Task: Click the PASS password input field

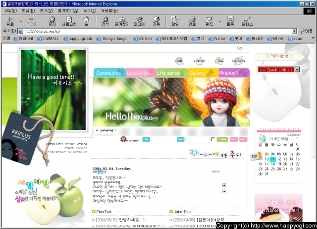Action: (x=198, y=139)
